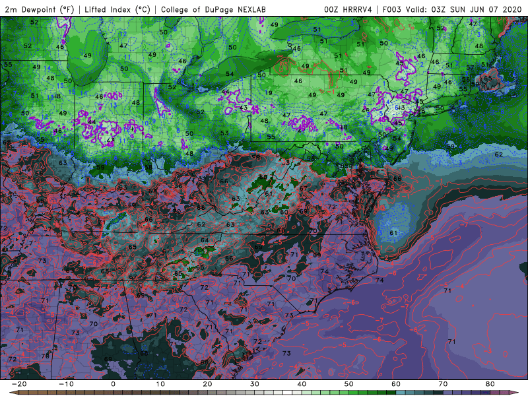Click the "20" color scale label
The height and width of the screenshot is (396, 528).
click(207, 384)
